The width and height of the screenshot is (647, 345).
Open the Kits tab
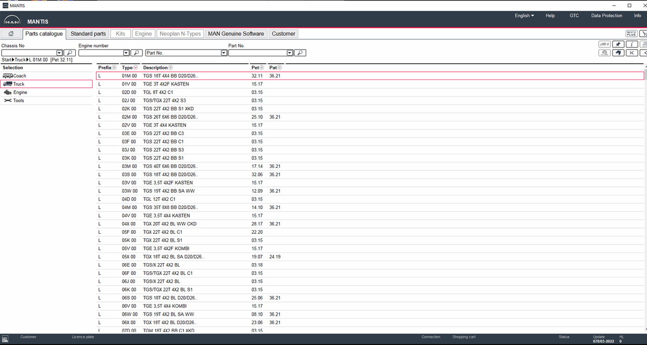coord(120,34)
